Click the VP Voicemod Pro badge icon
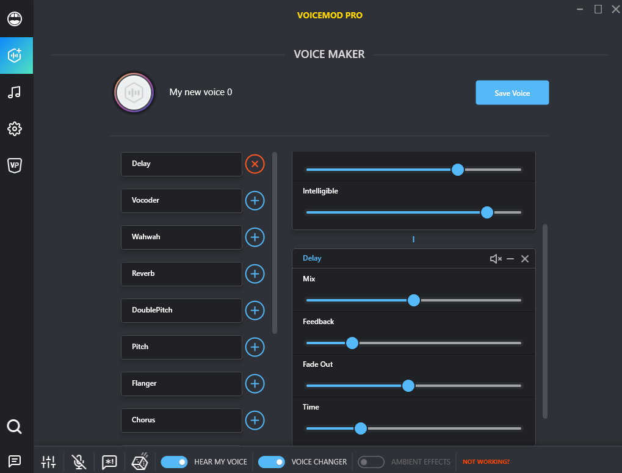Screen dimensions: 622x473 (15, 165)
